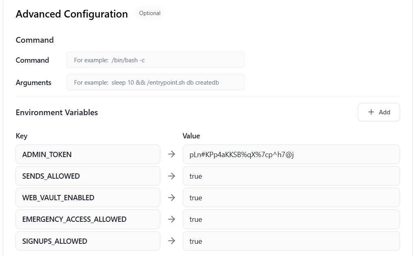
Task: Select the ADMIN_TOKEN key field
Action: pos(88,154)
